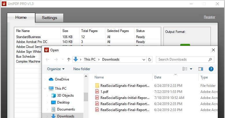Select RealSocialSignals-Initial-Repor... file
The height and width of the screenshot is (118, 225).
(x=125, y=98)
